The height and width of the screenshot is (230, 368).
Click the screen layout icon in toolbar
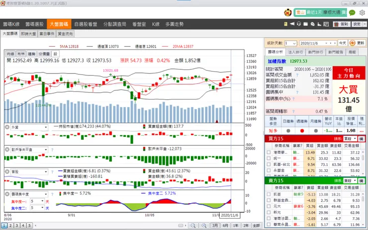326,24
